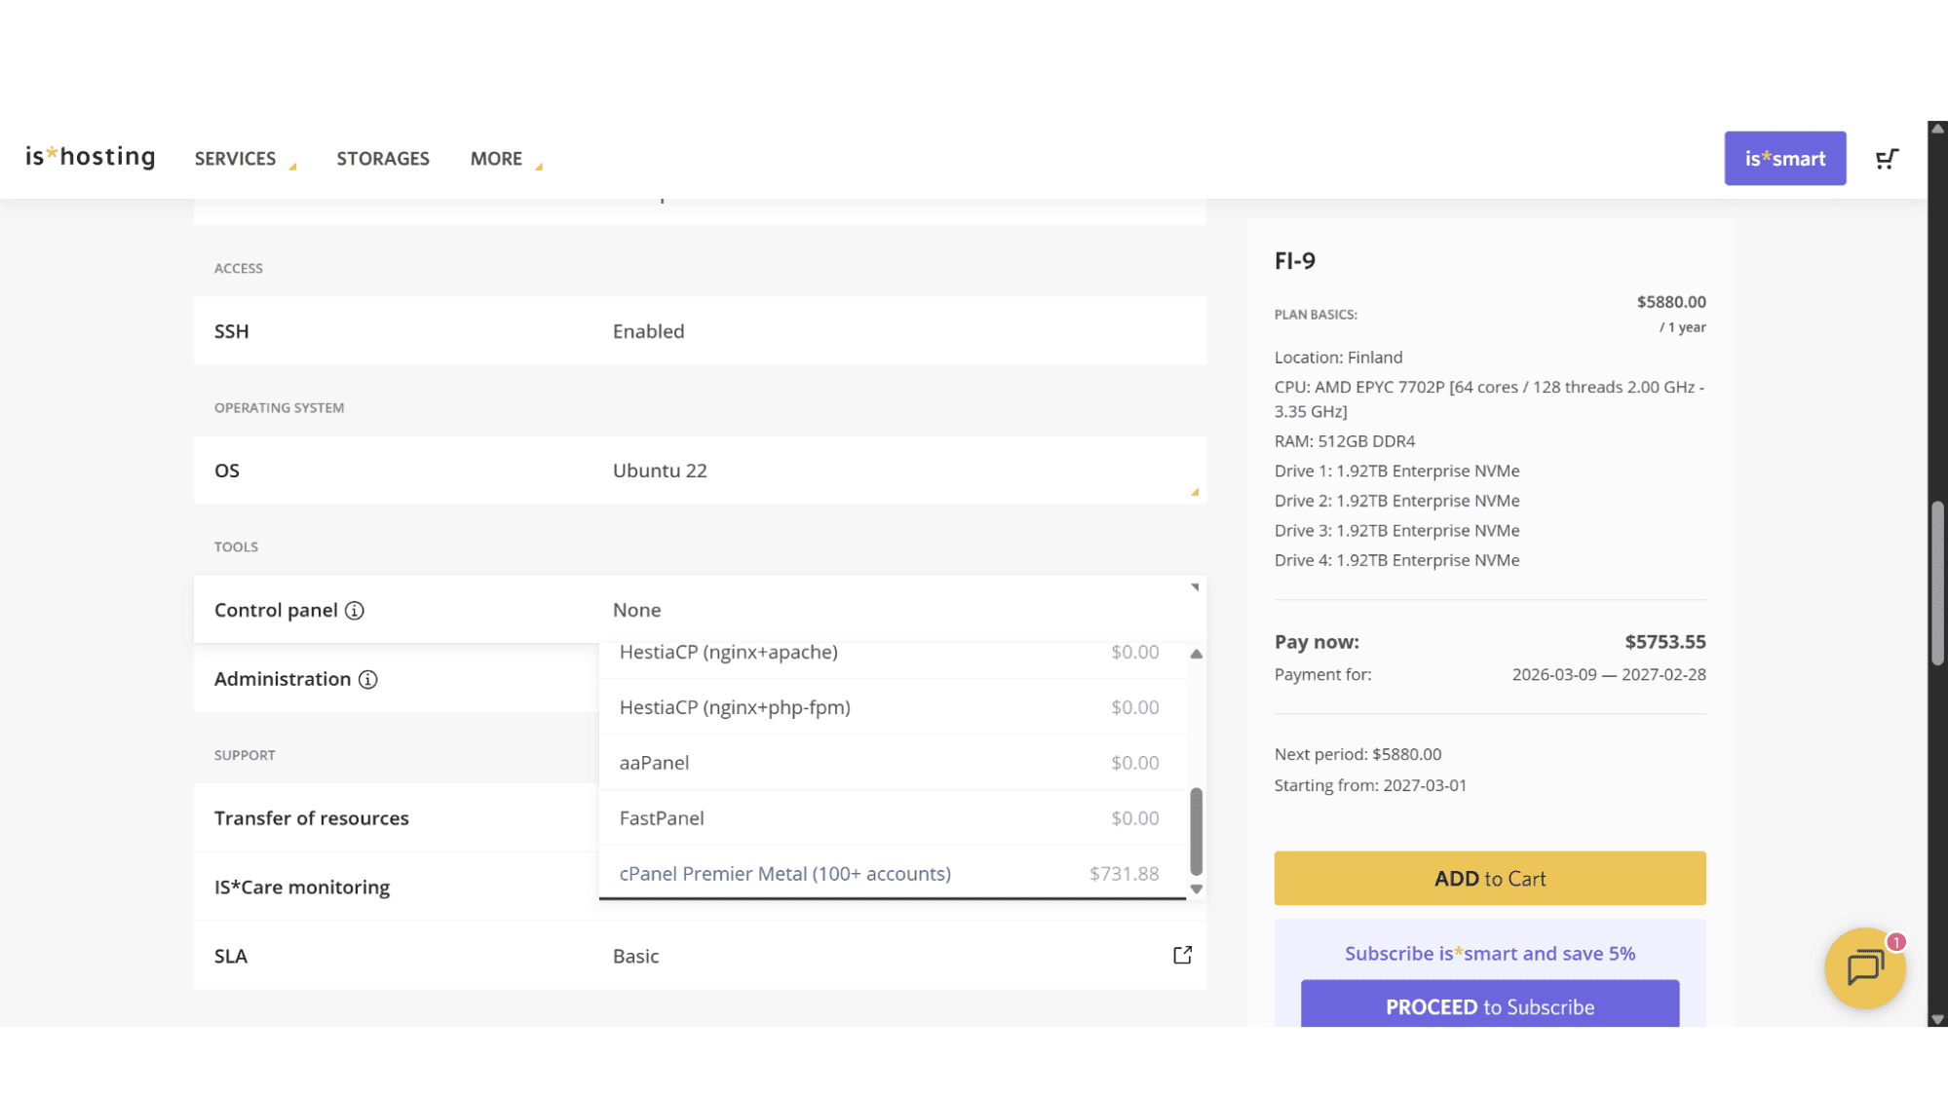Open the live chat bubble
This screenshot has height=1096, width=1948.
(x=1864, y=967)
